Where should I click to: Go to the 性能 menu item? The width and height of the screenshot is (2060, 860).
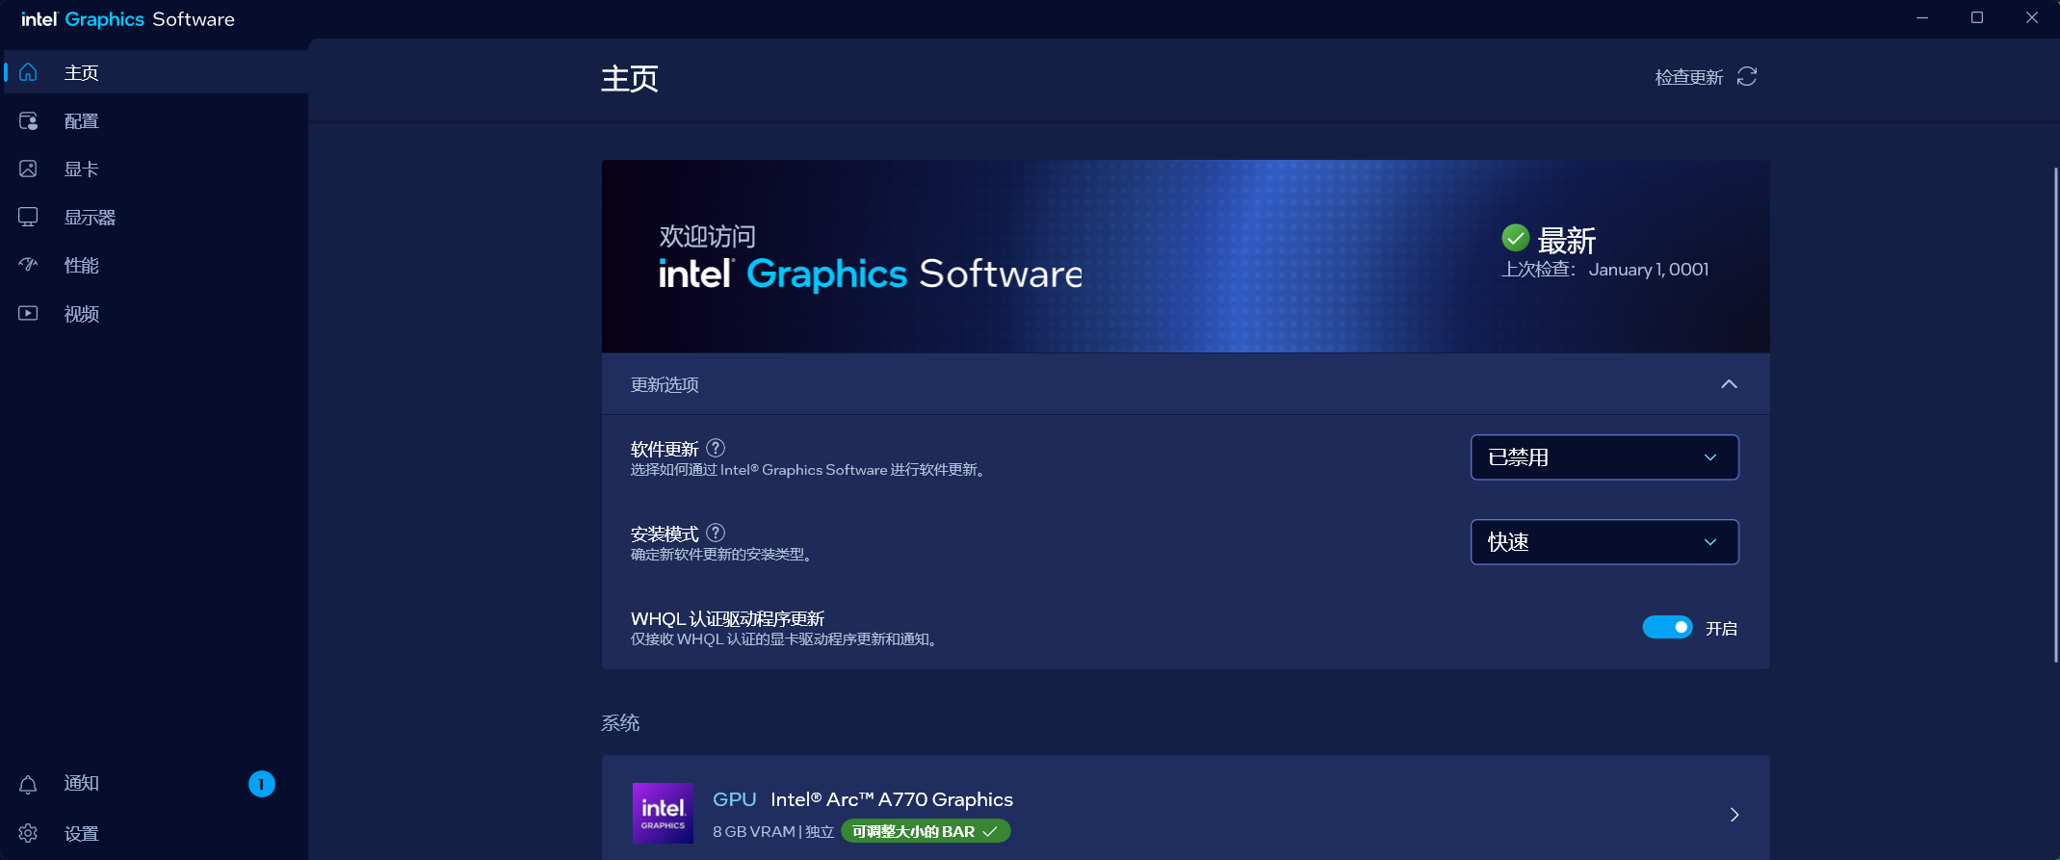(x=82, y=265)
